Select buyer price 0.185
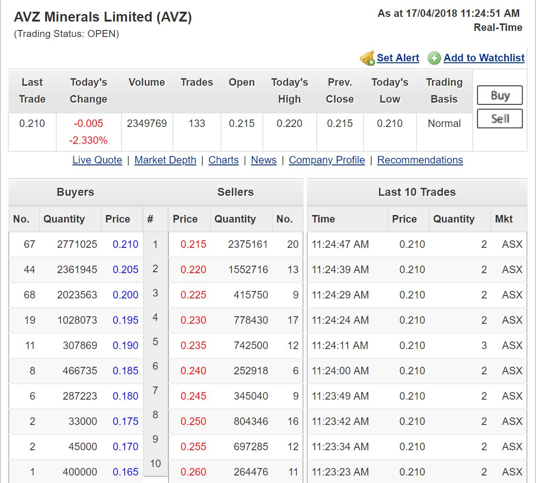The height and width of the screenshot is (483, 536). pyautogui.click(x=126, y=371)
